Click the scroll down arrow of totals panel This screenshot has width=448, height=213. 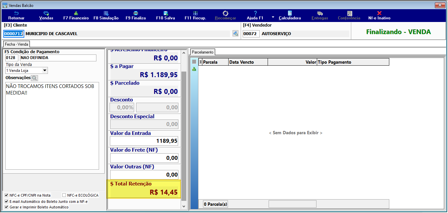[184, 206]
